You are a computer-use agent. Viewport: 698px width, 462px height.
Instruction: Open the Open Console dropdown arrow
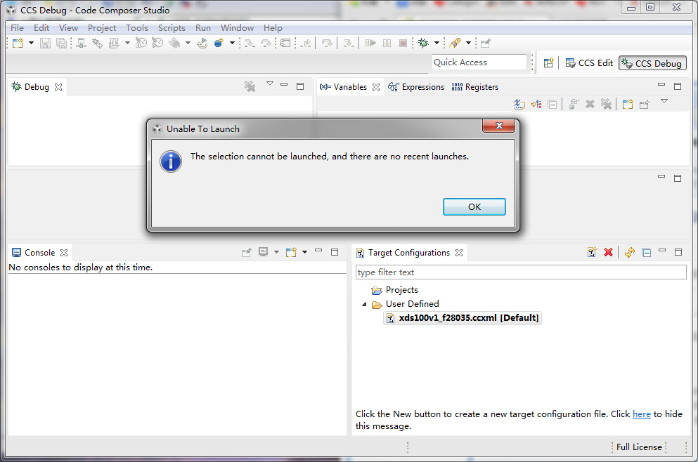(x=304, y=252)
